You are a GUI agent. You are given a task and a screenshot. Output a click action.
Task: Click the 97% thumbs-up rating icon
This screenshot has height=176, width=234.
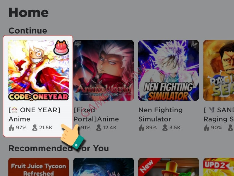tap(11, 128)
